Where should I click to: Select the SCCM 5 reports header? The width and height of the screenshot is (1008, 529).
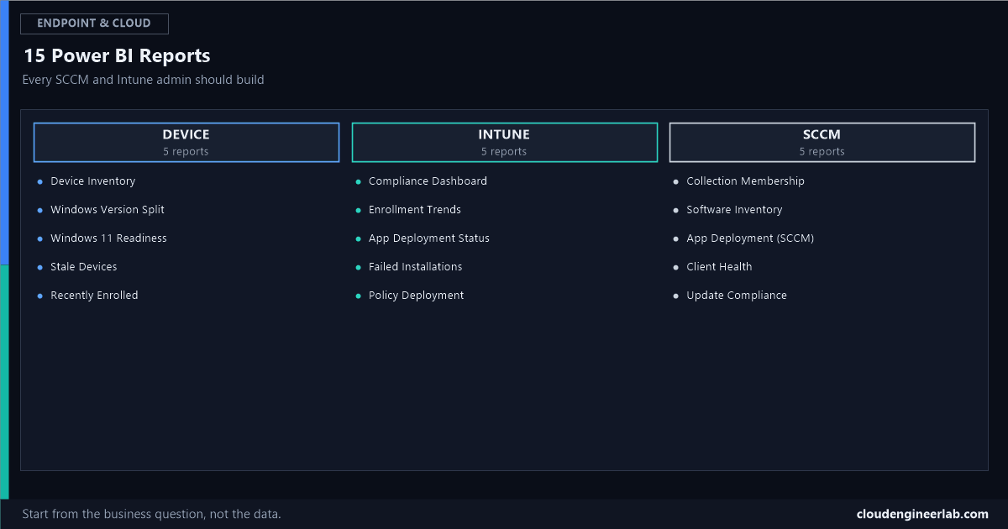(822, 142)
